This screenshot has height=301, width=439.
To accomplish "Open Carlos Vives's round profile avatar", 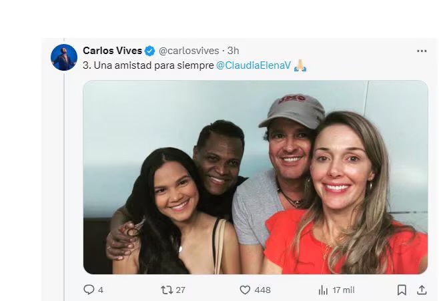I will (x=64, y=57).
